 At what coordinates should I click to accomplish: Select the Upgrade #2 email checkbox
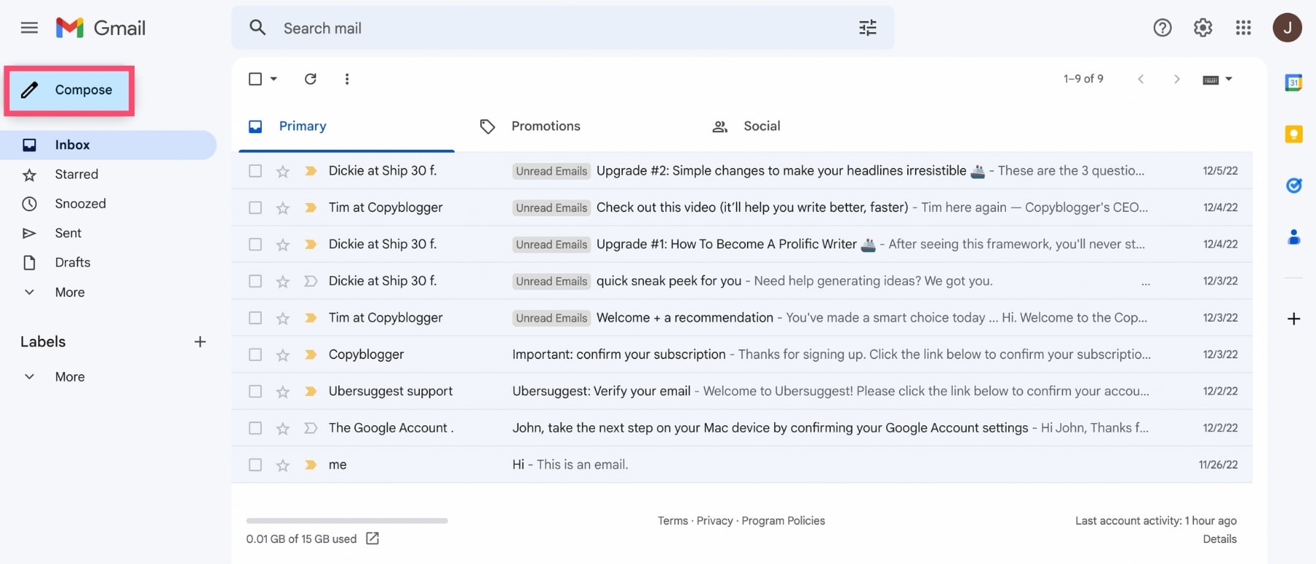[255, 171]
